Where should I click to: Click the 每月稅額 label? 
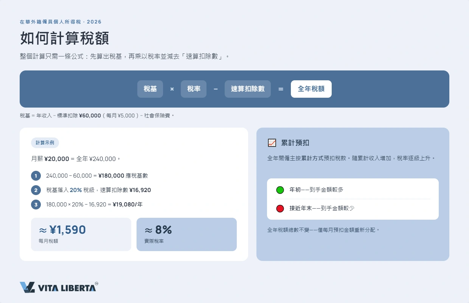48,241
